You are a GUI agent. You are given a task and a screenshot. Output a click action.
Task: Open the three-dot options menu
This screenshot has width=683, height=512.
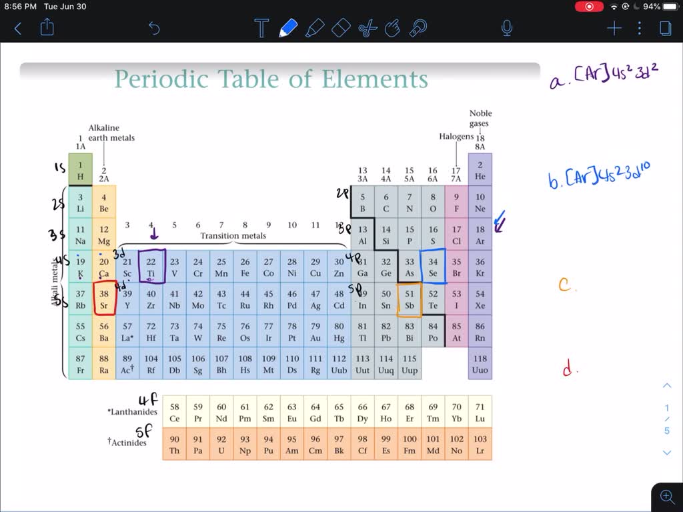pos(639,28)
